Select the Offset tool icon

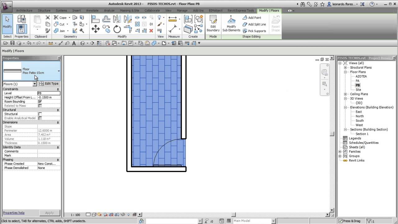click(106, 19)
